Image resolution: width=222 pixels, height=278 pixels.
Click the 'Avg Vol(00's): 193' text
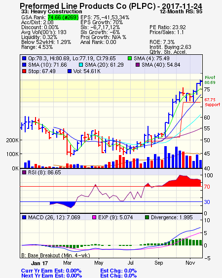tap(44, 32)
